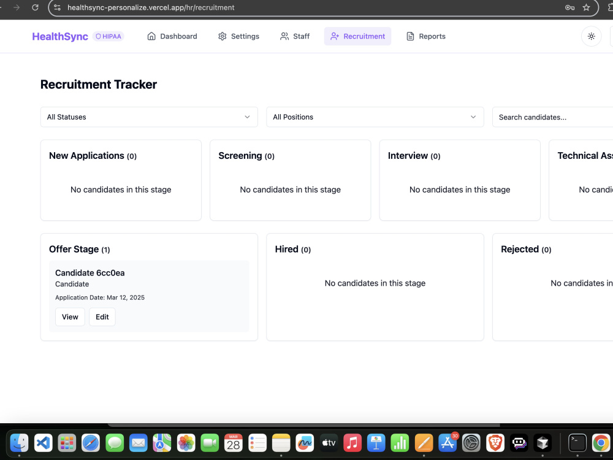Select the Recruitment tab
This screenshot has width=613, height=460.
tap(357, 36)
